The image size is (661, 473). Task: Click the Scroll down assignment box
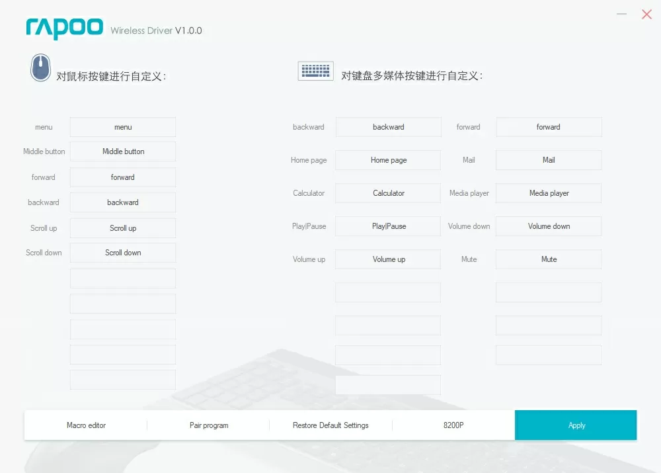point(123,253)
